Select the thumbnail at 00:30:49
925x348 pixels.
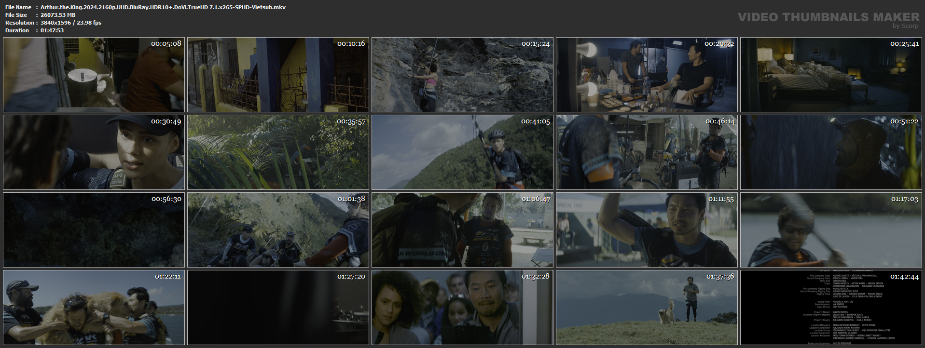(94, 152)
